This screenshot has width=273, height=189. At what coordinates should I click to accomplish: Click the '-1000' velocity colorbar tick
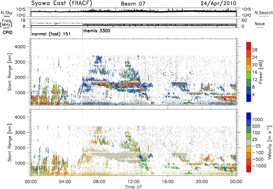pyautogui.click(x=259, y=166)
